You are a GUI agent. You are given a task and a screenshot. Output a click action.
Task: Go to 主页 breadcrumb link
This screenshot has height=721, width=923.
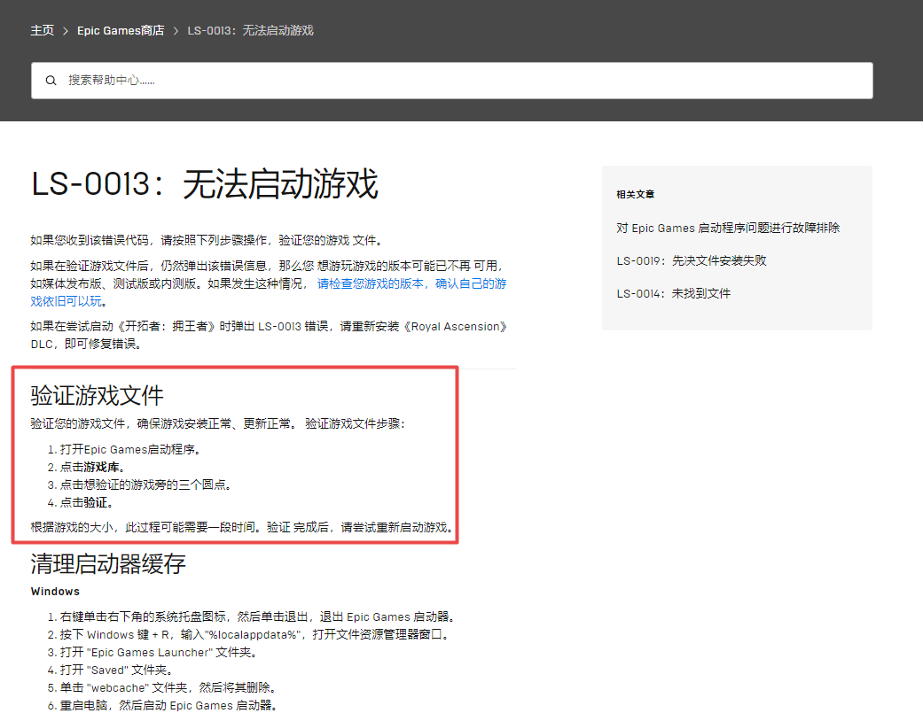point(43,31)
